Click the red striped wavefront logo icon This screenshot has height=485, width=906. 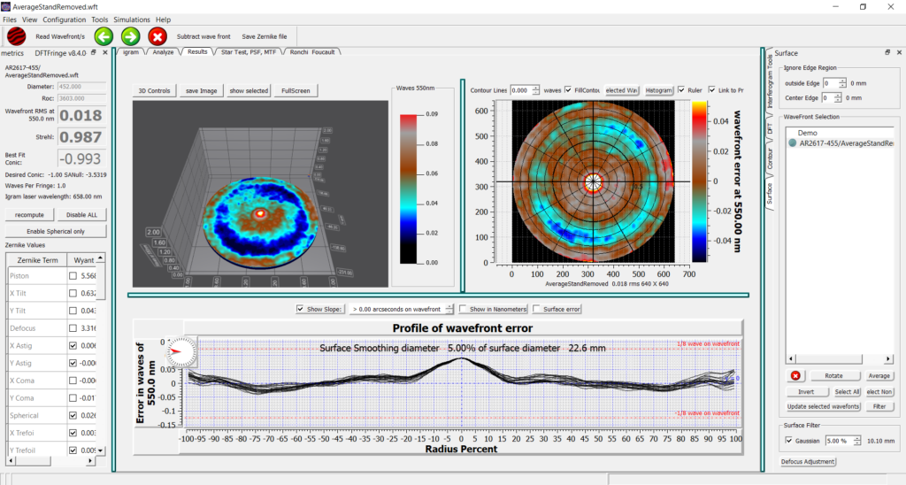pos(16,36)
